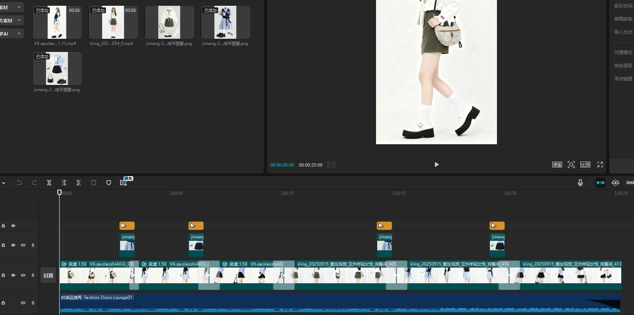Expand the 梦AI sidebar dropdown
The width and height of the screenshot is (634, 315).
point(11,34)
